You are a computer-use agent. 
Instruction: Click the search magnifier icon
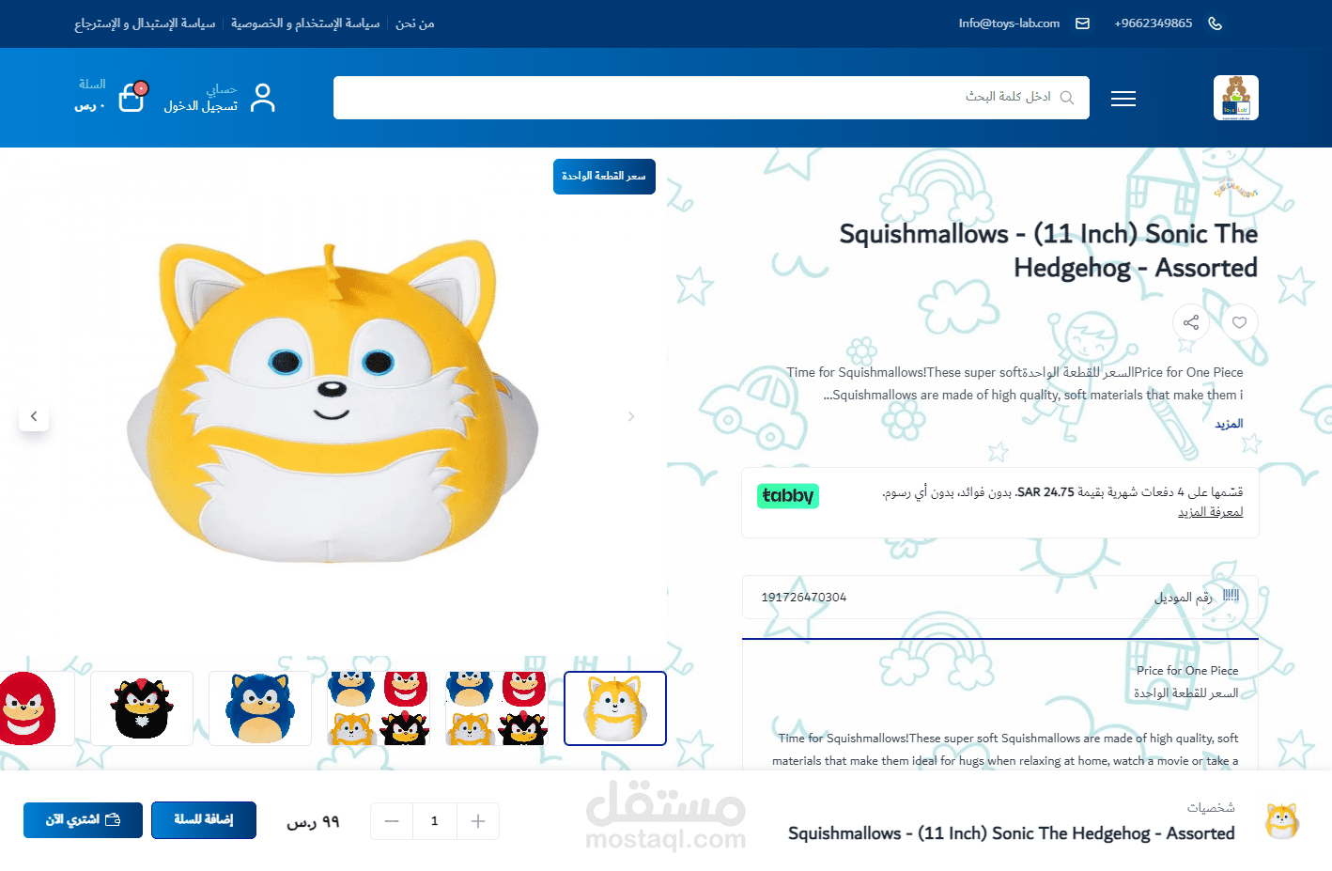coord(1067,98)
